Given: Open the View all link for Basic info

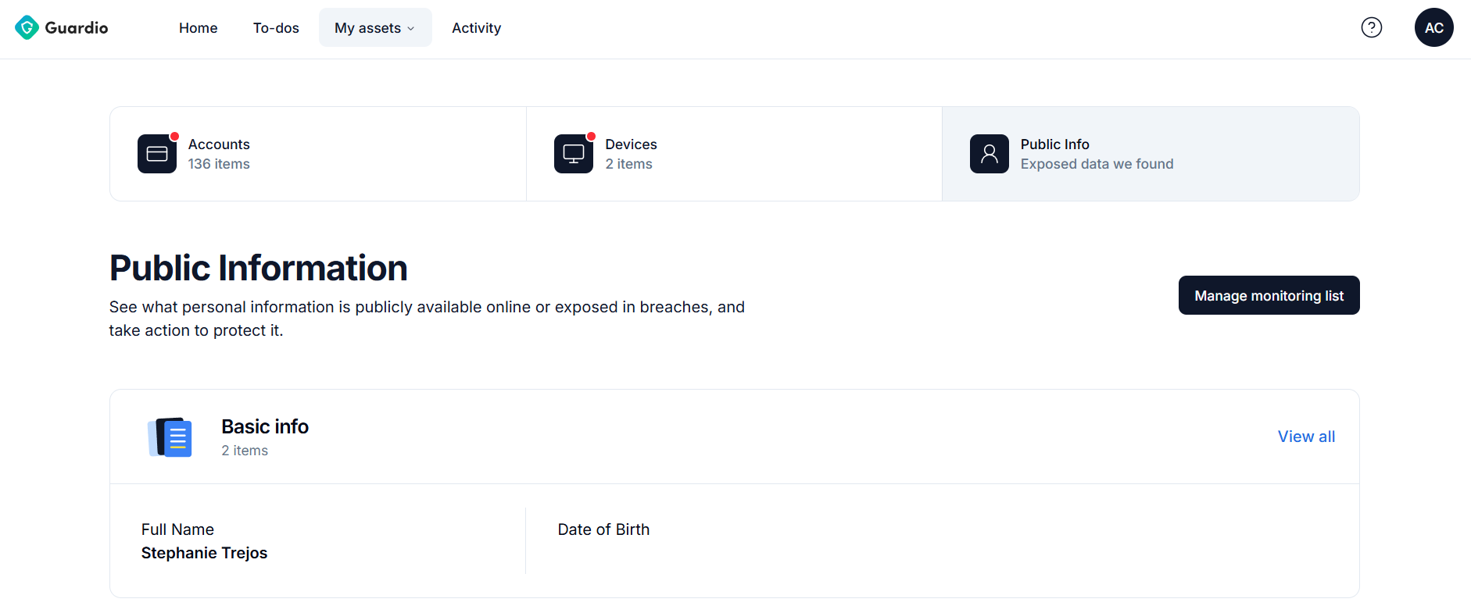Looking at the screenshot, I should pyautogui.click(x=1305, y=437).
